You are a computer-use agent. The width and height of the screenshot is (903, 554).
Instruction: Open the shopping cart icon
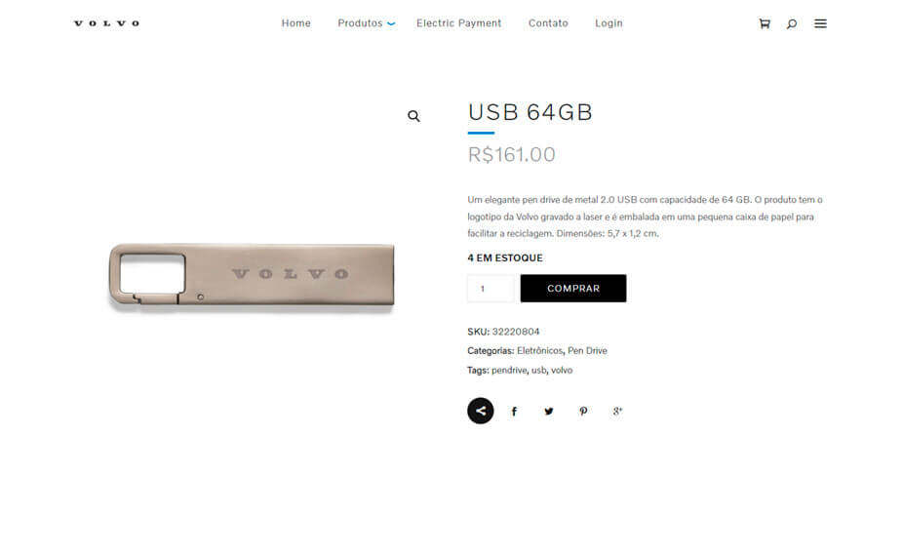pyautogui.click(x=765, y=23)
